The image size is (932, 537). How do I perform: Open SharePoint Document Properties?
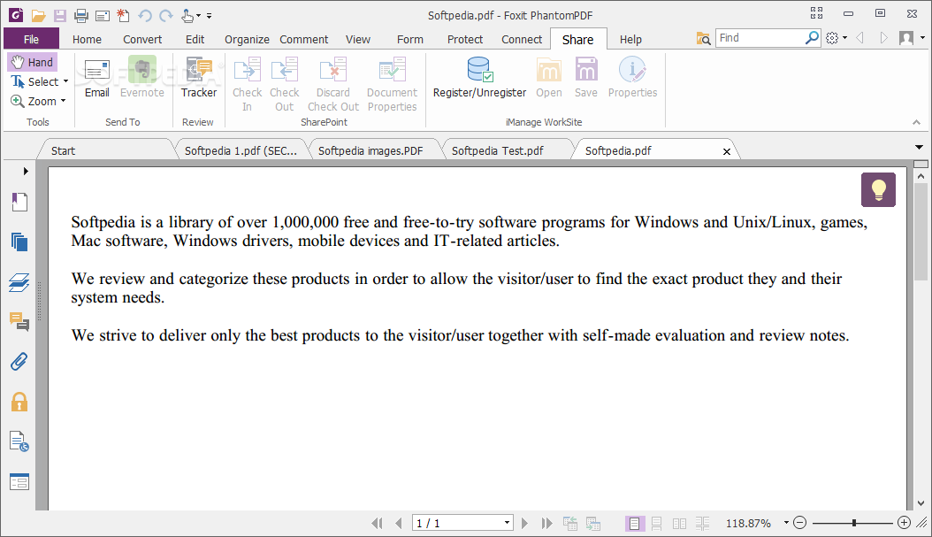[x=392, y=84]
